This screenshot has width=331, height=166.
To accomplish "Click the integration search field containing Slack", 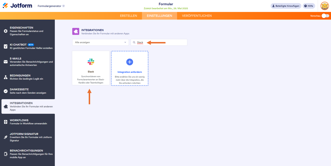I will [159, 42].
